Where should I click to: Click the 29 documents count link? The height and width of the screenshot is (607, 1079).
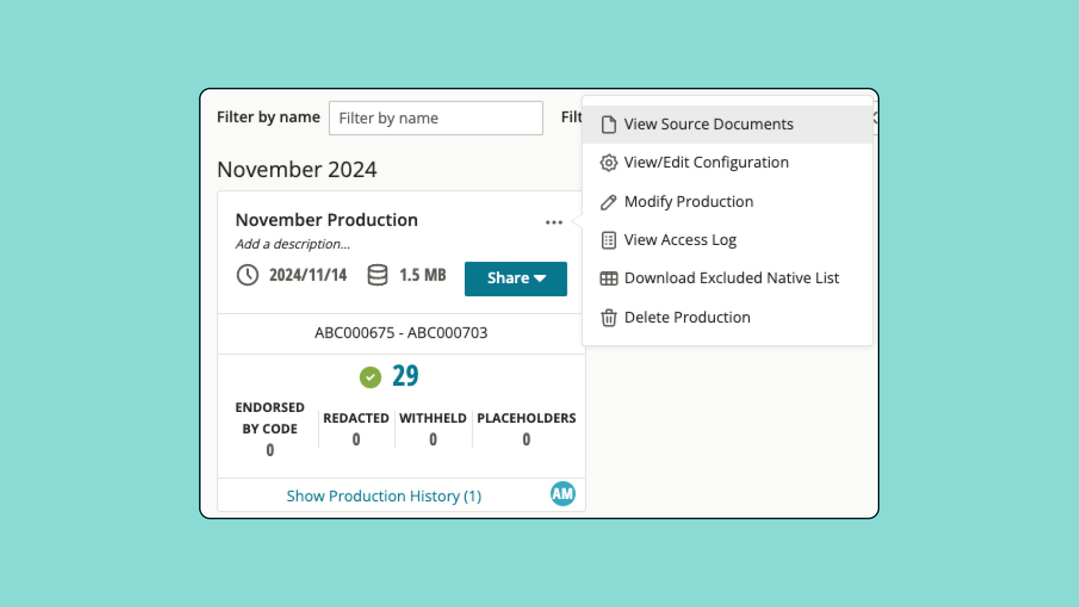pyautogui.click(x=405, y=376)
